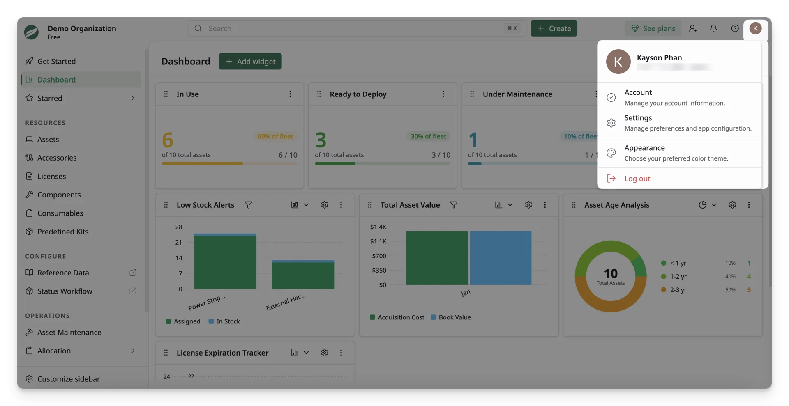Click the Total Asset Value filter icon
This screenshot has height=406, width=789.
454,205
